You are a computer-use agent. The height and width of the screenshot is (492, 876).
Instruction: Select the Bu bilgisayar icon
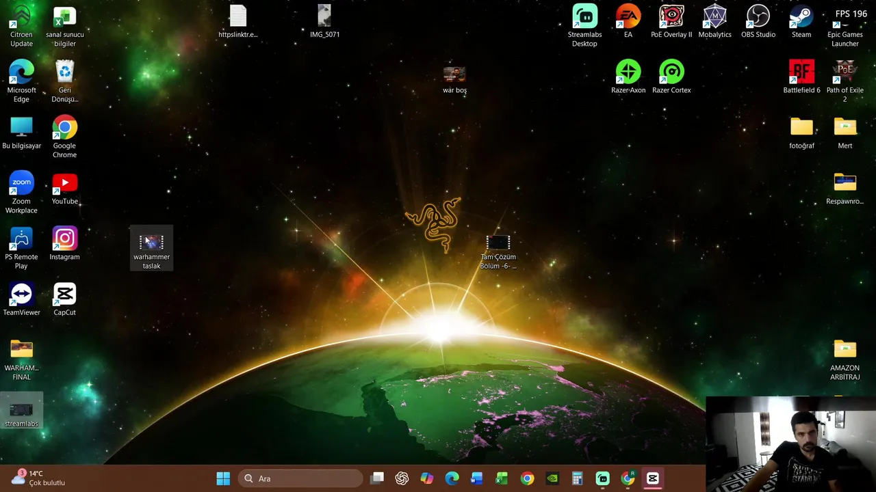point(21,133)
